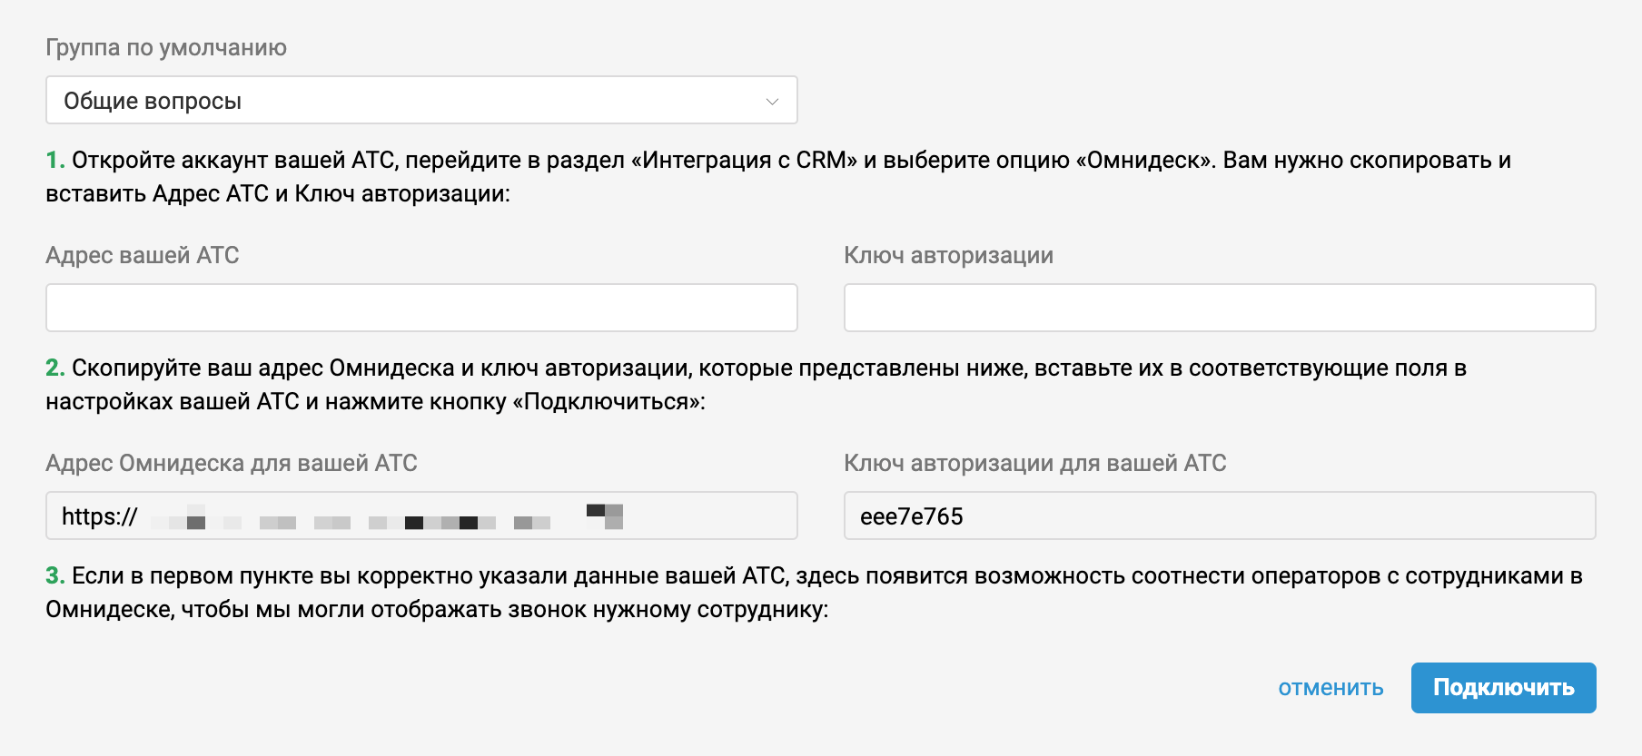Click the «Подключиться» text in step two
1642x756 pixels.
608,402
